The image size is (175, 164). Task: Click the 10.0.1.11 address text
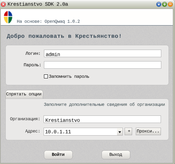tap(58, 132)
